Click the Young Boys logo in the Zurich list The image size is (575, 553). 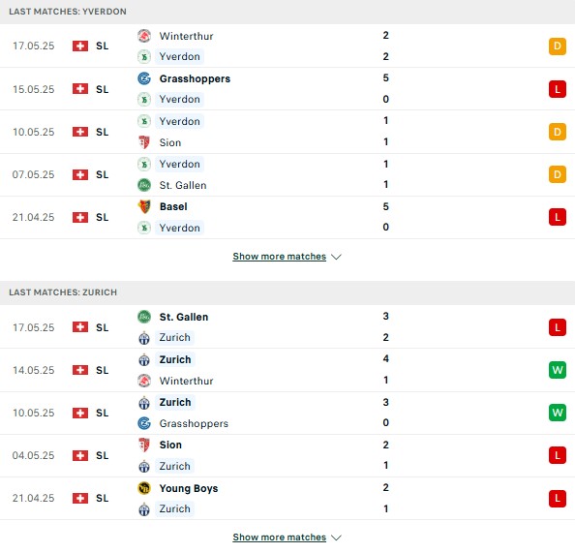tap(144, 488)
